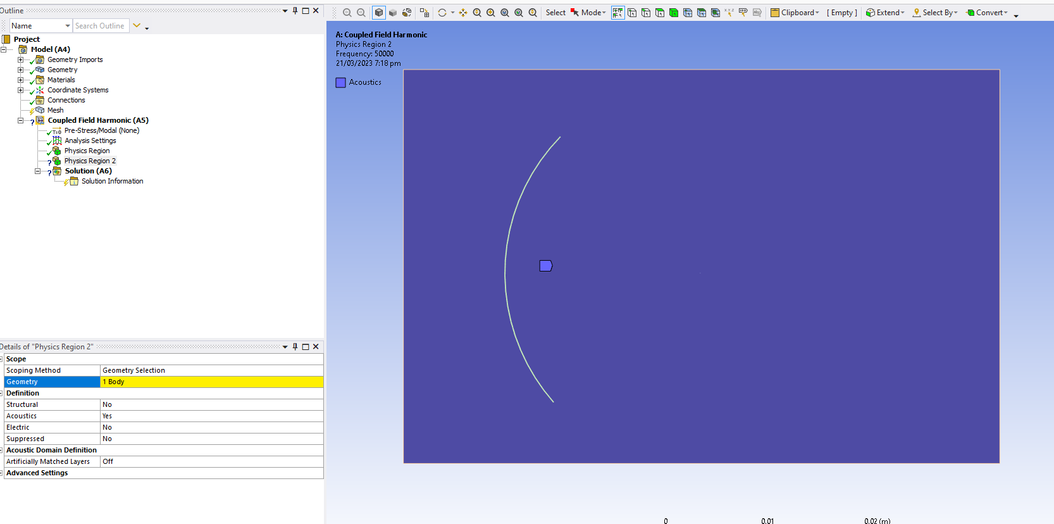This screenshot has width=1054, height=524.
Task: Toggle the show mesh display icon
Action: pos(407,13)
